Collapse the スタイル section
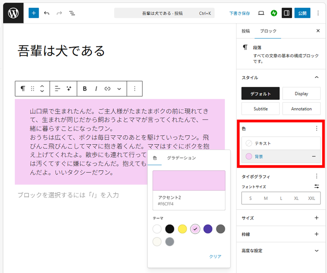 click(x=316, y=78)
